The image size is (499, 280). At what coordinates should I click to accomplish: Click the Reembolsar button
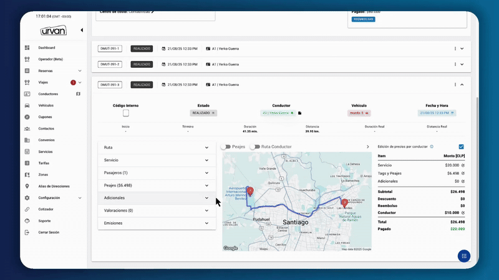363,19
